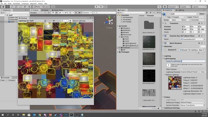The width and height of the screenshot is (208, 117).
Task: Open Mesh Filter component kebab menu
Action: click(x=204, y=36)
